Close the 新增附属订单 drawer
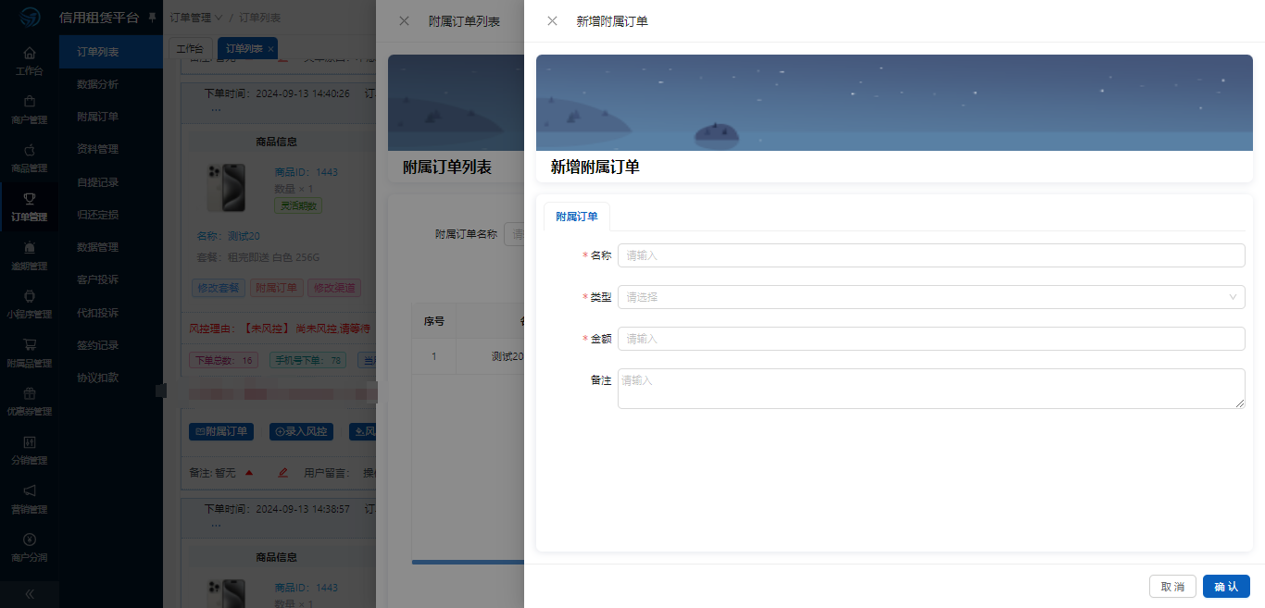This screenshot has height=608, width=1265. click(x=552, y=21)
